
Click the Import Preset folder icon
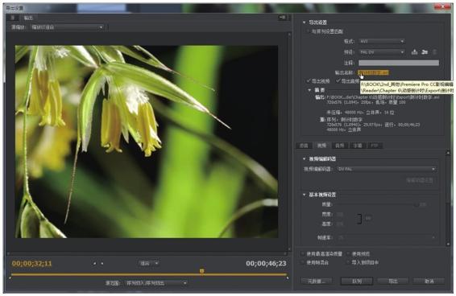pos(425,52)
